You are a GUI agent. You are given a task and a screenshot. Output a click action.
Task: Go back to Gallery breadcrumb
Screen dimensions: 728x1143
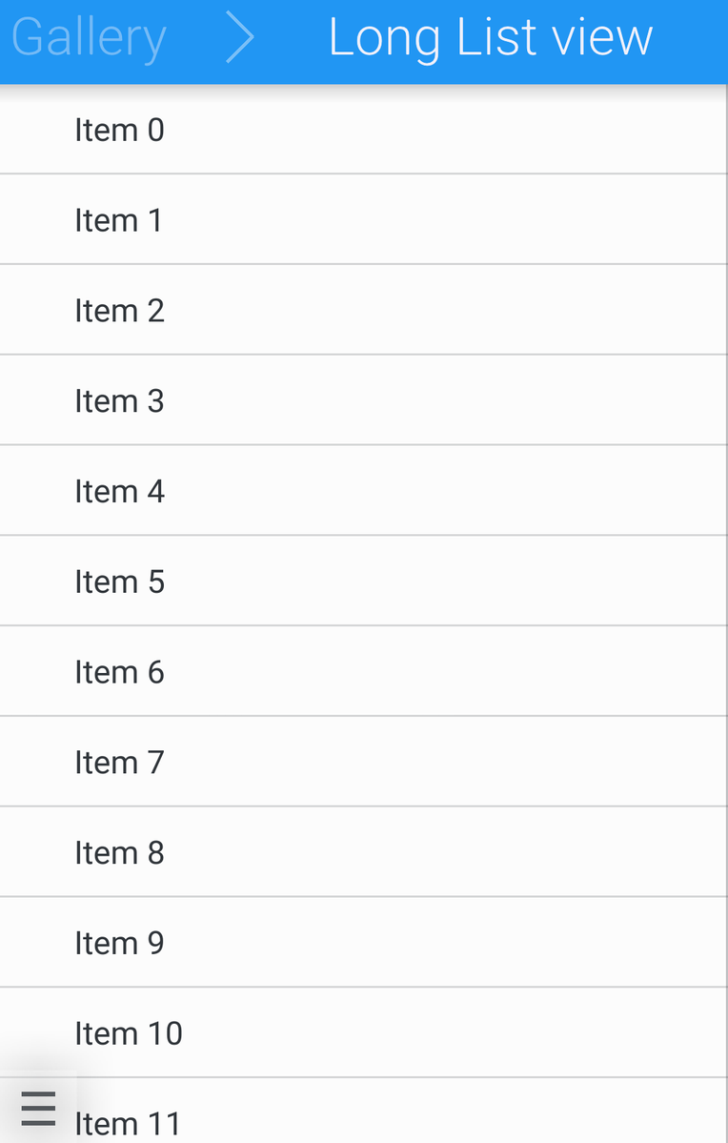tap(89, 38)
